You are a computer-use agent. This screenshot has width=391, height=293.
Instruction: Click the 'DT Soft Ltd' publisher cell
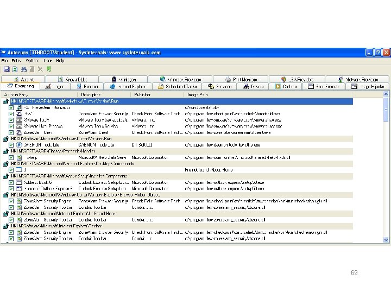[x=142, y=145]
